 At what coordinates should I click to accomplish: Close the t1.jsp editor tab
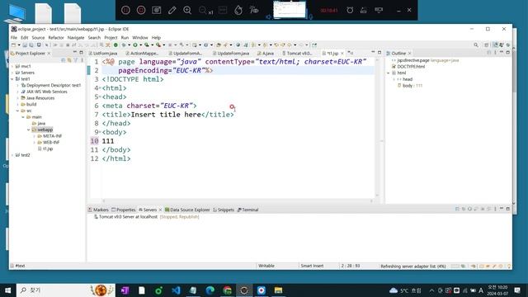tap(342, 53)
